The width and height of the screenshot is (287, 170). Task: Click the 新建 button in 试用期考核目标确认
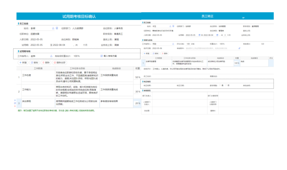(24, 63)
